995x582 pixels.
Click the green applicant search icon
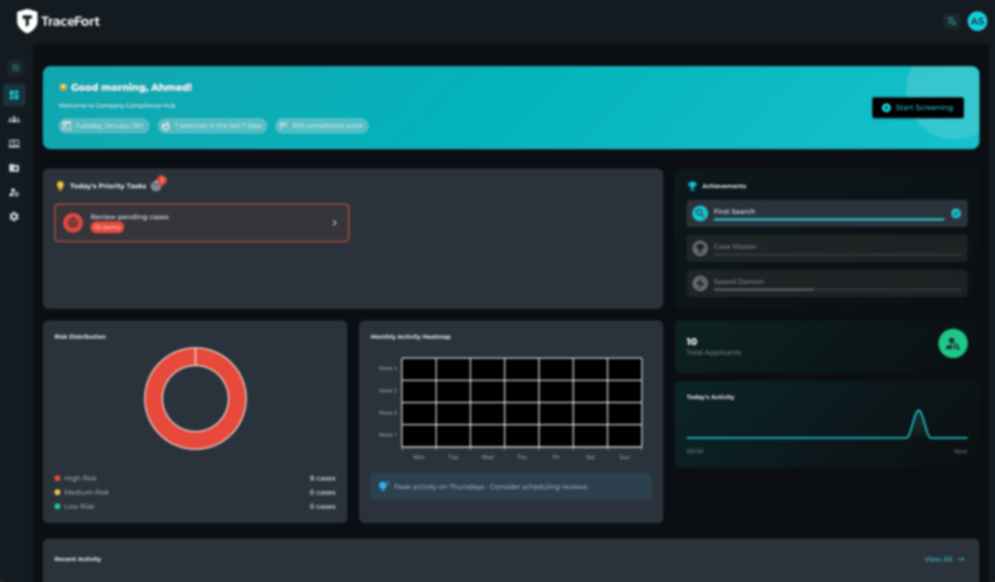click(x=952, y=344)
